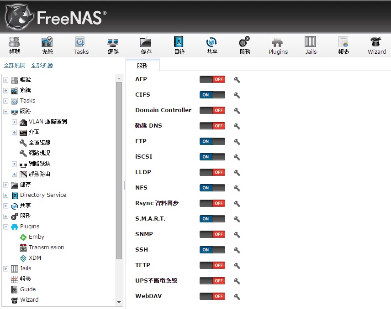The width and height of the screenshot is (391, 309).
Task: Expand the 系統 tree node
Action: (6, 91)
